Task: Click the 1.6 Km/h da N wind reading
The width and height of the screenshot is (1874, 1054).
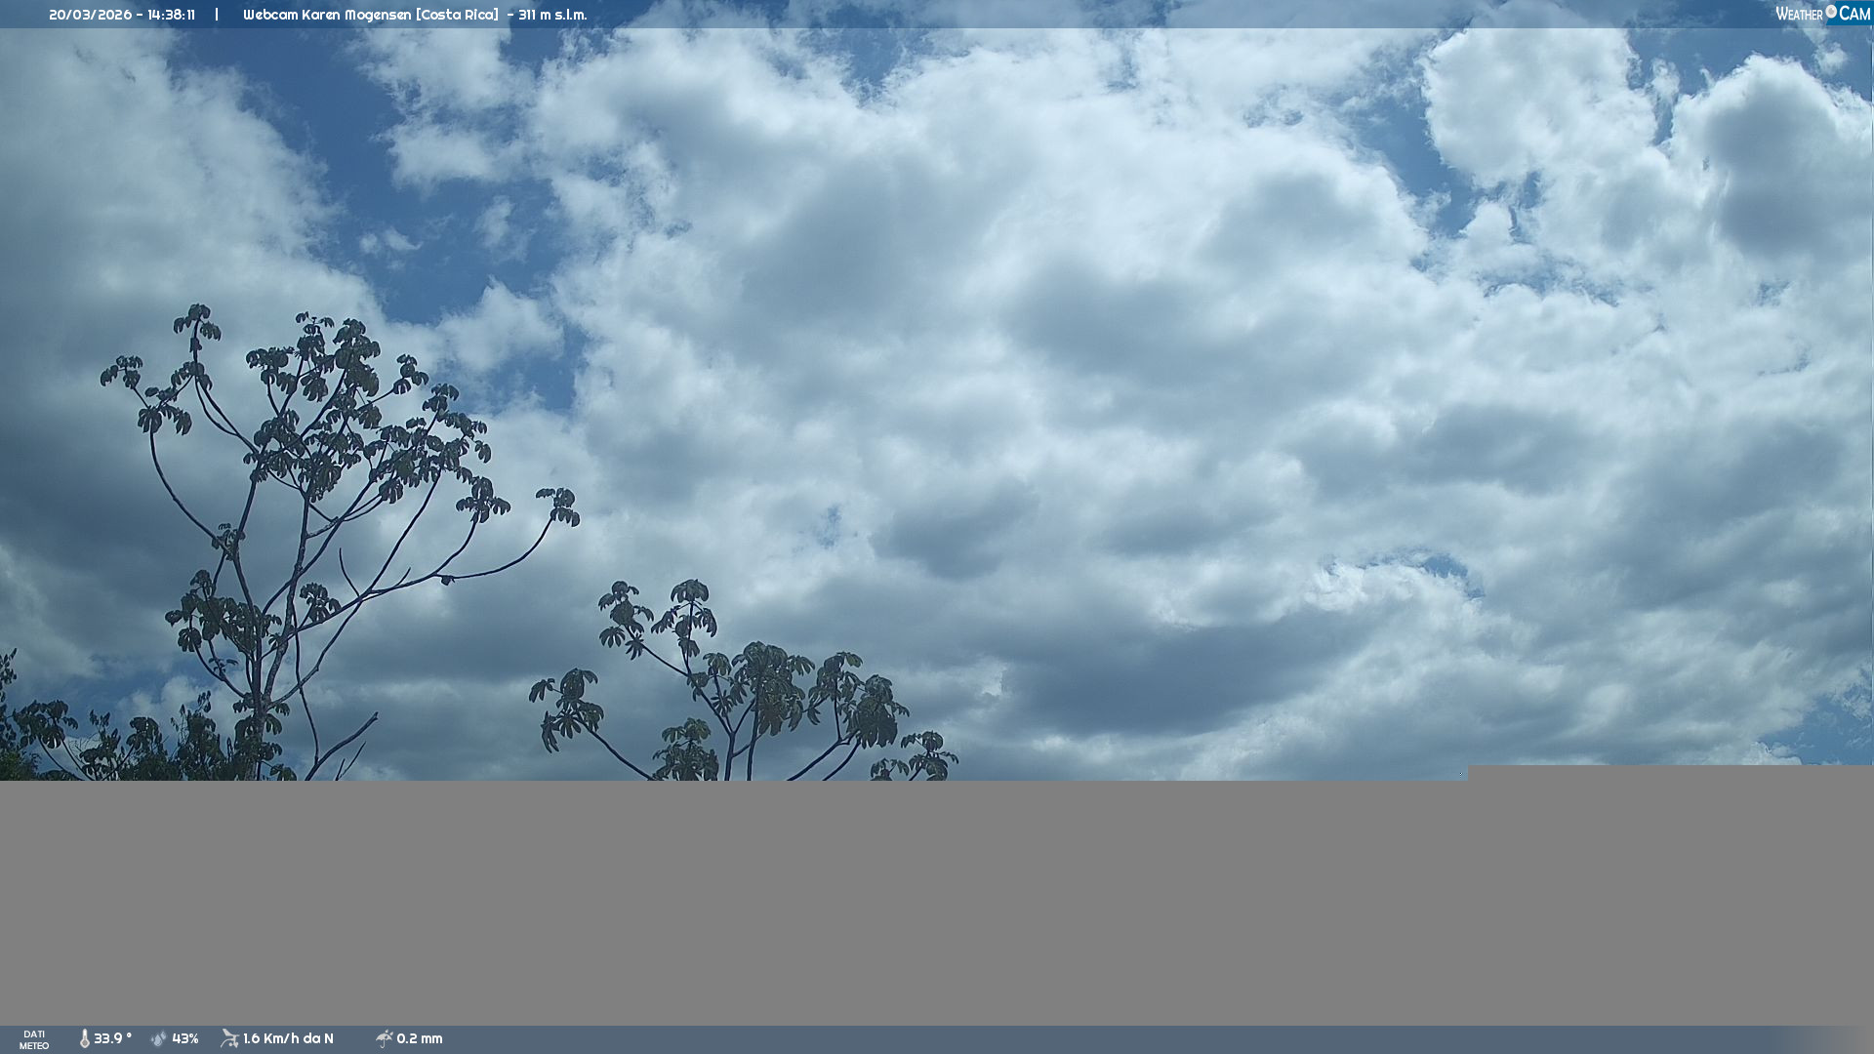Action: click(288, 1039)
